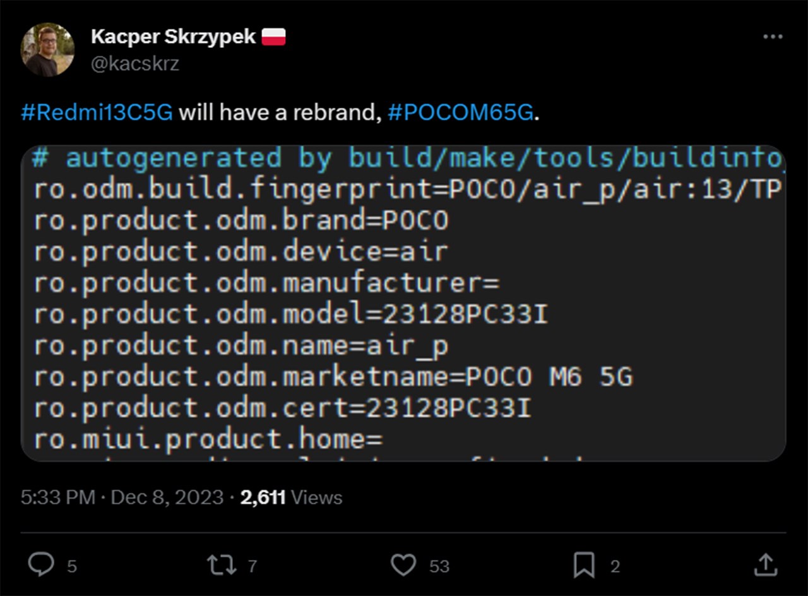Select the Polish flag emoji beside the name
The height and width of the screenshot is (596, 808).
click(x=274, y=35)
